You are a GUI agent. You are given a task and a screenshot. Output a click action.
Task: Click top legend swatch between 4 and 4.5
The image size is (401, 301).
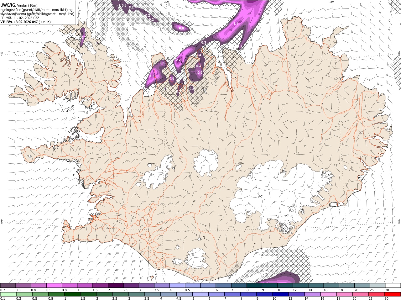[177, 285]
